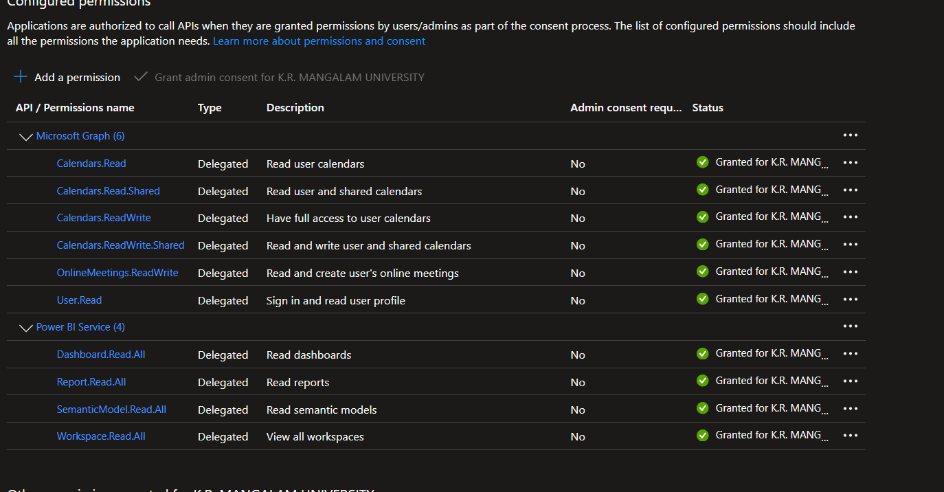Click Grant admin consent for K.R. MANGALAM UNIVERSITY
Screen dimensions: 944x492
click(x=289, y=77)
